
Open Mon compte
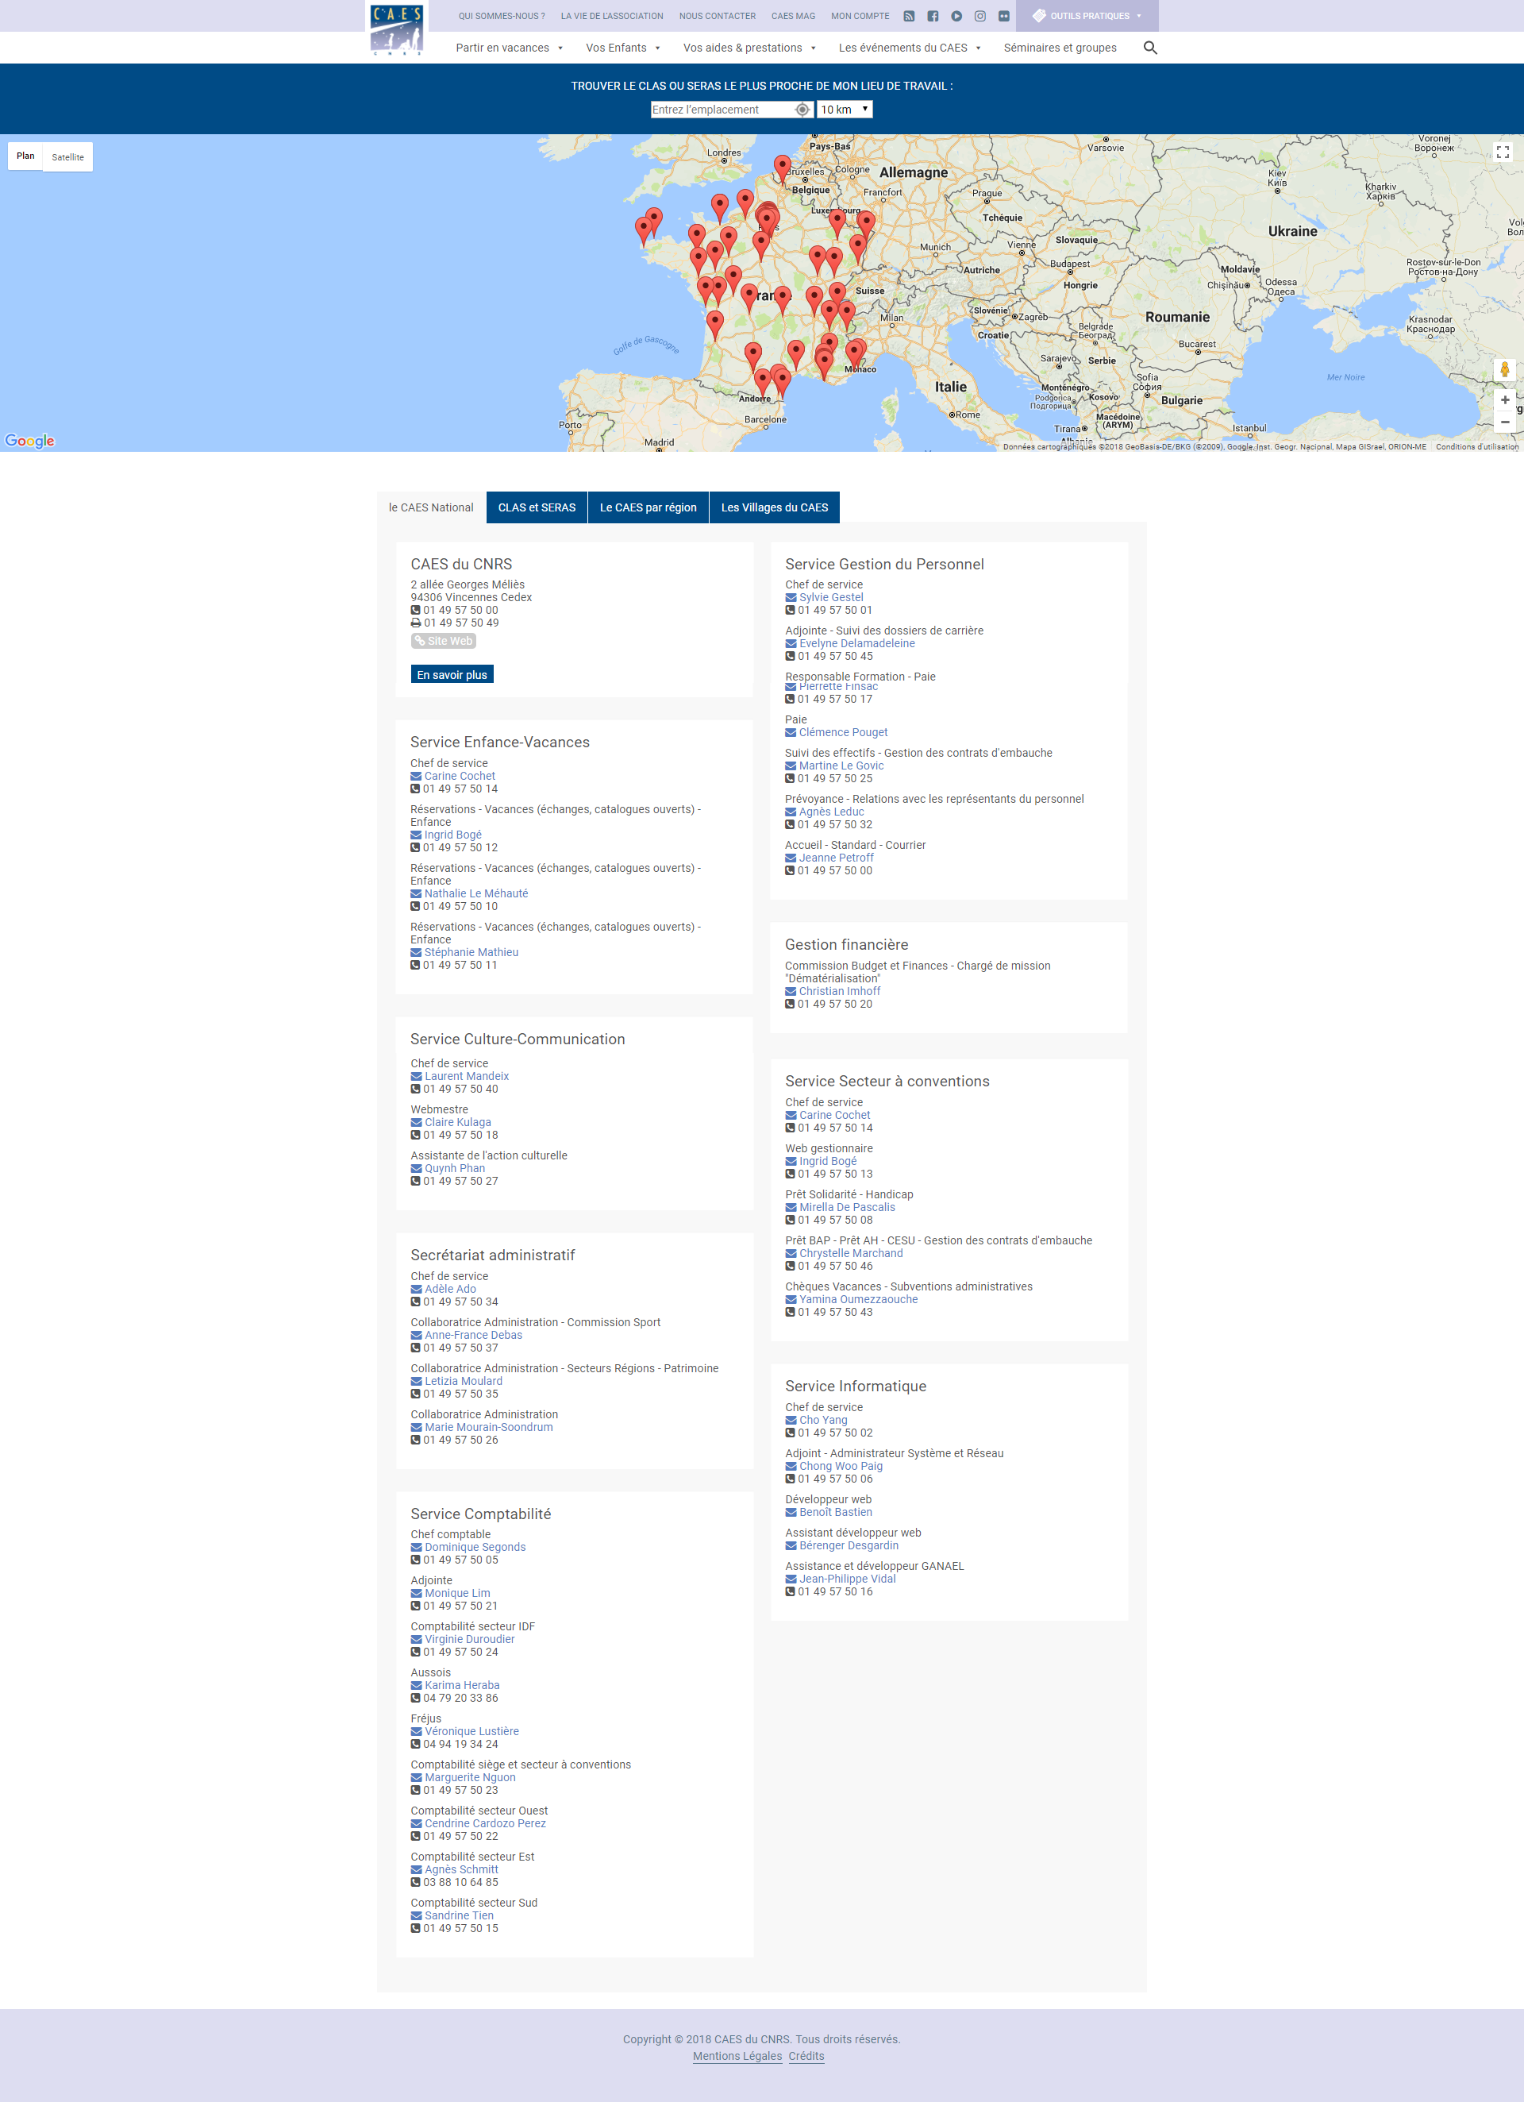[860, 16]
